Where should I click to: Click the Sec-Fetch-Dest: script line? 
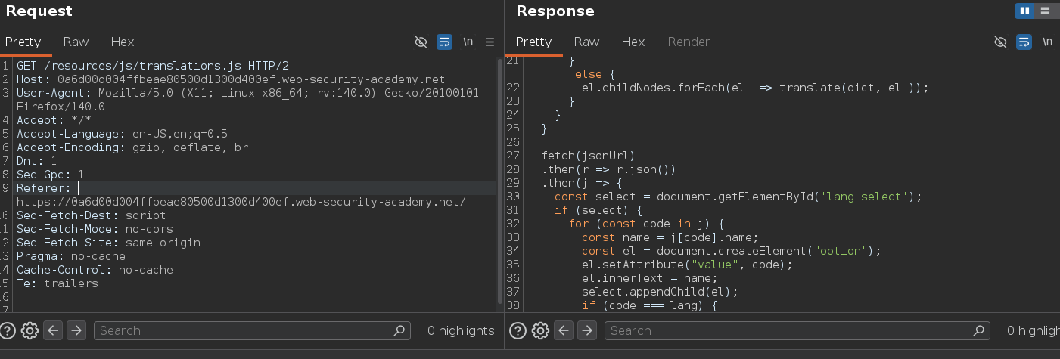coord(91,215)
